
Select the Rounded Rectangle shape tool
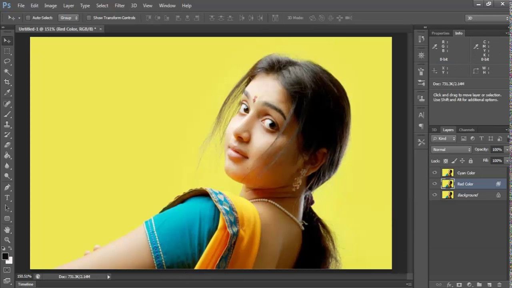(7, 219)
